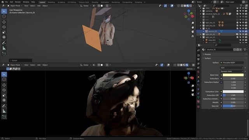
Task: Open the Object Mode dropdown in the lower viewport
Action: click(x=15, y=65)
